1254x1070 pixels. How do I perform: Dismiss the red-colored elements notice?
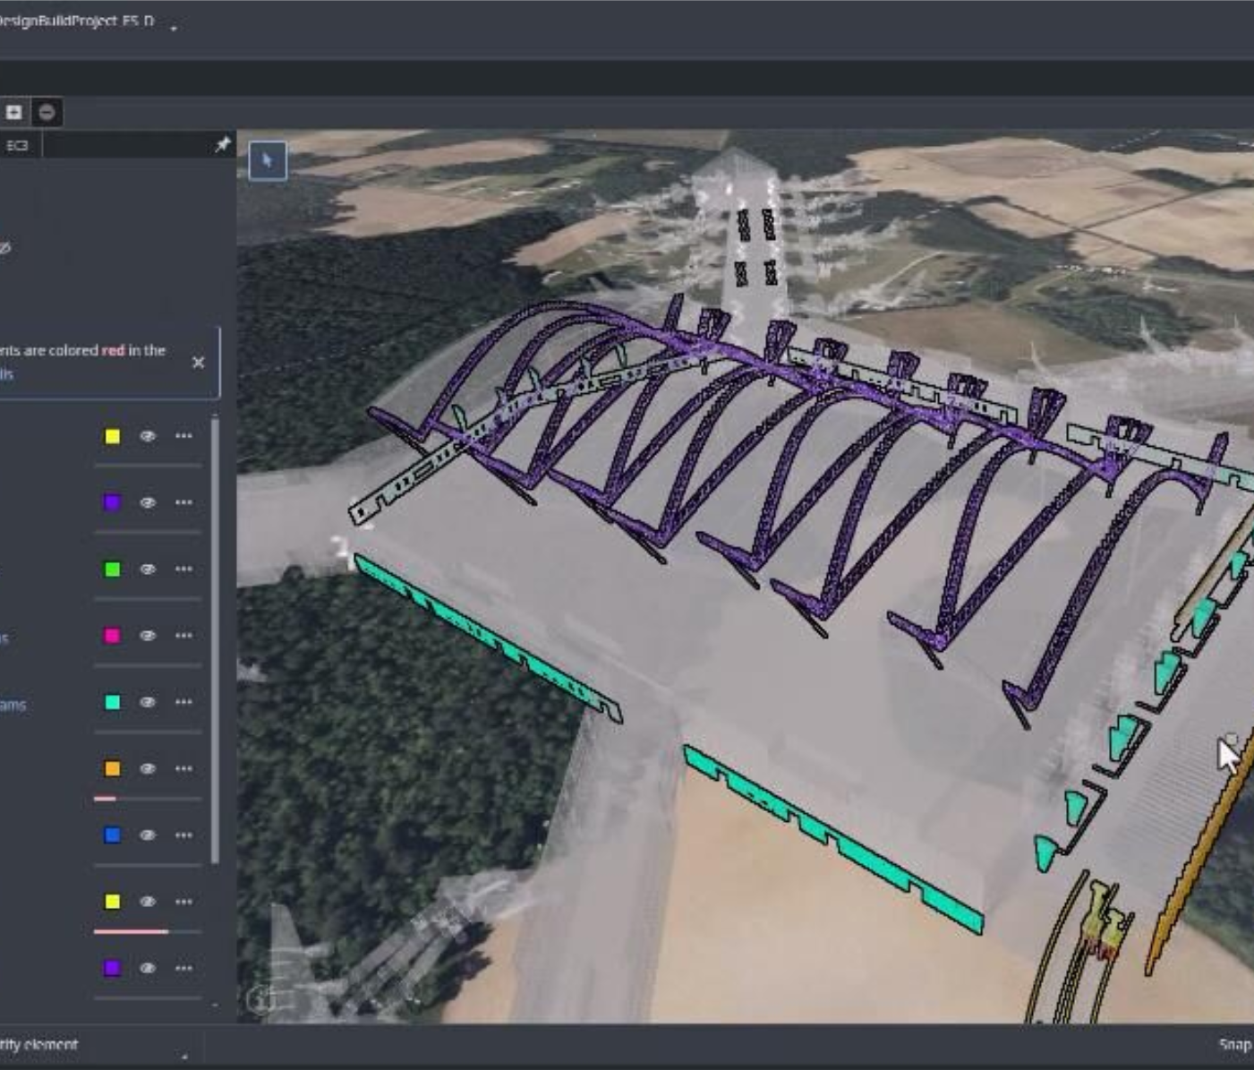[x=198, y=363]
